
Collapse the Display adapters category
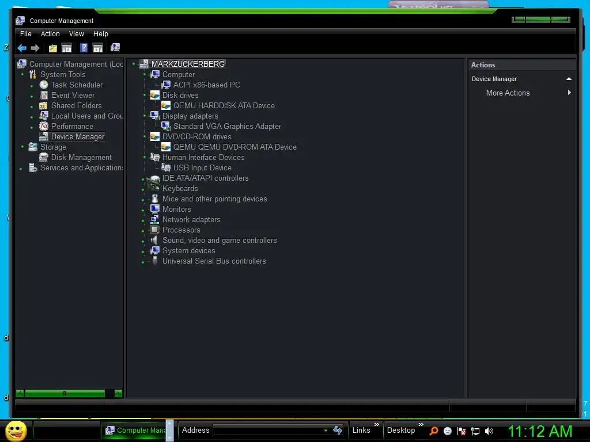tap(145, 116)
